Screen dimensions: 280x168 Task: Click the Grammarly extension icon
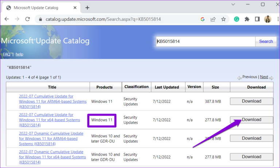(237, 19)
